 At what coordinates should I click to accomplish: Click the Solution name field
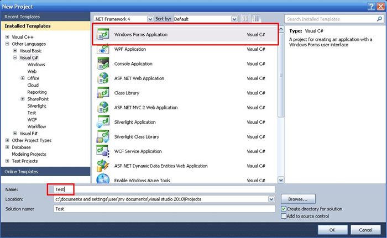point(164,209)
